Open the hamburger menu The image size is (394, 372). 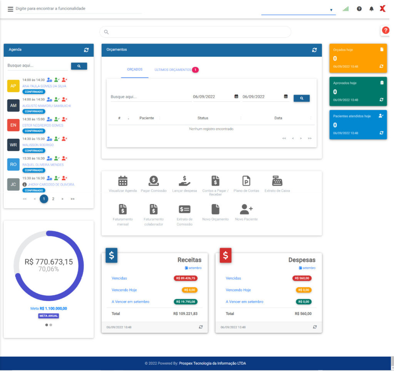(10, 9)
